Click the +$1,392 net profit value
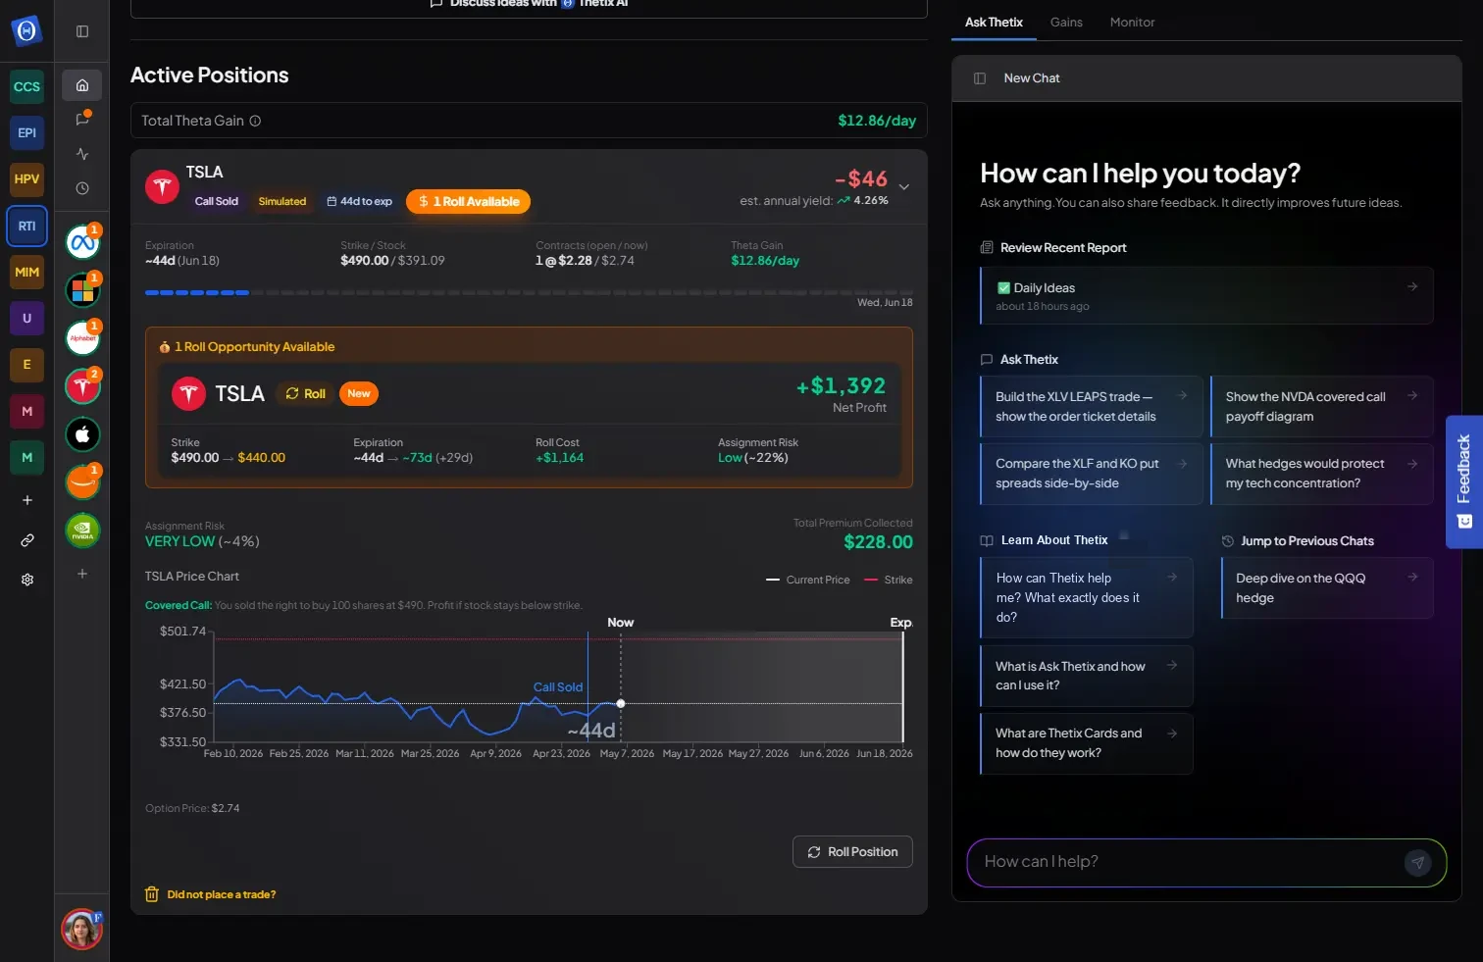This screenshot has width=1483, height=962. [841, 386]
